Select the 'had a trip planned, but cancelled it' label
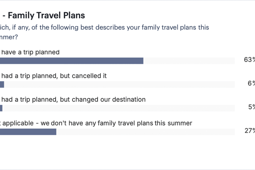 [54, 76]
